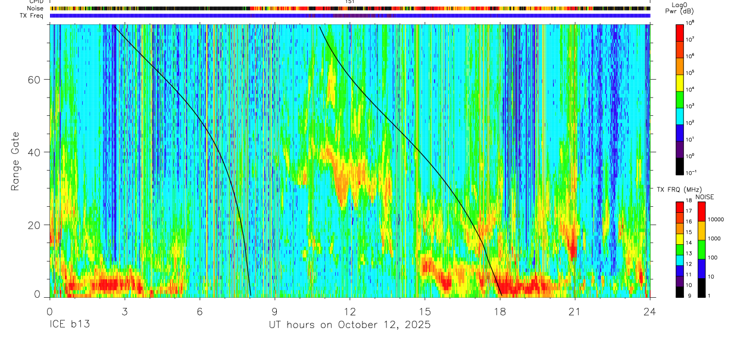Image resolution: width=731 pixels, height=337 pixels.
Task: Click the x-axis tick label '15'
Action: coord(425,311)
